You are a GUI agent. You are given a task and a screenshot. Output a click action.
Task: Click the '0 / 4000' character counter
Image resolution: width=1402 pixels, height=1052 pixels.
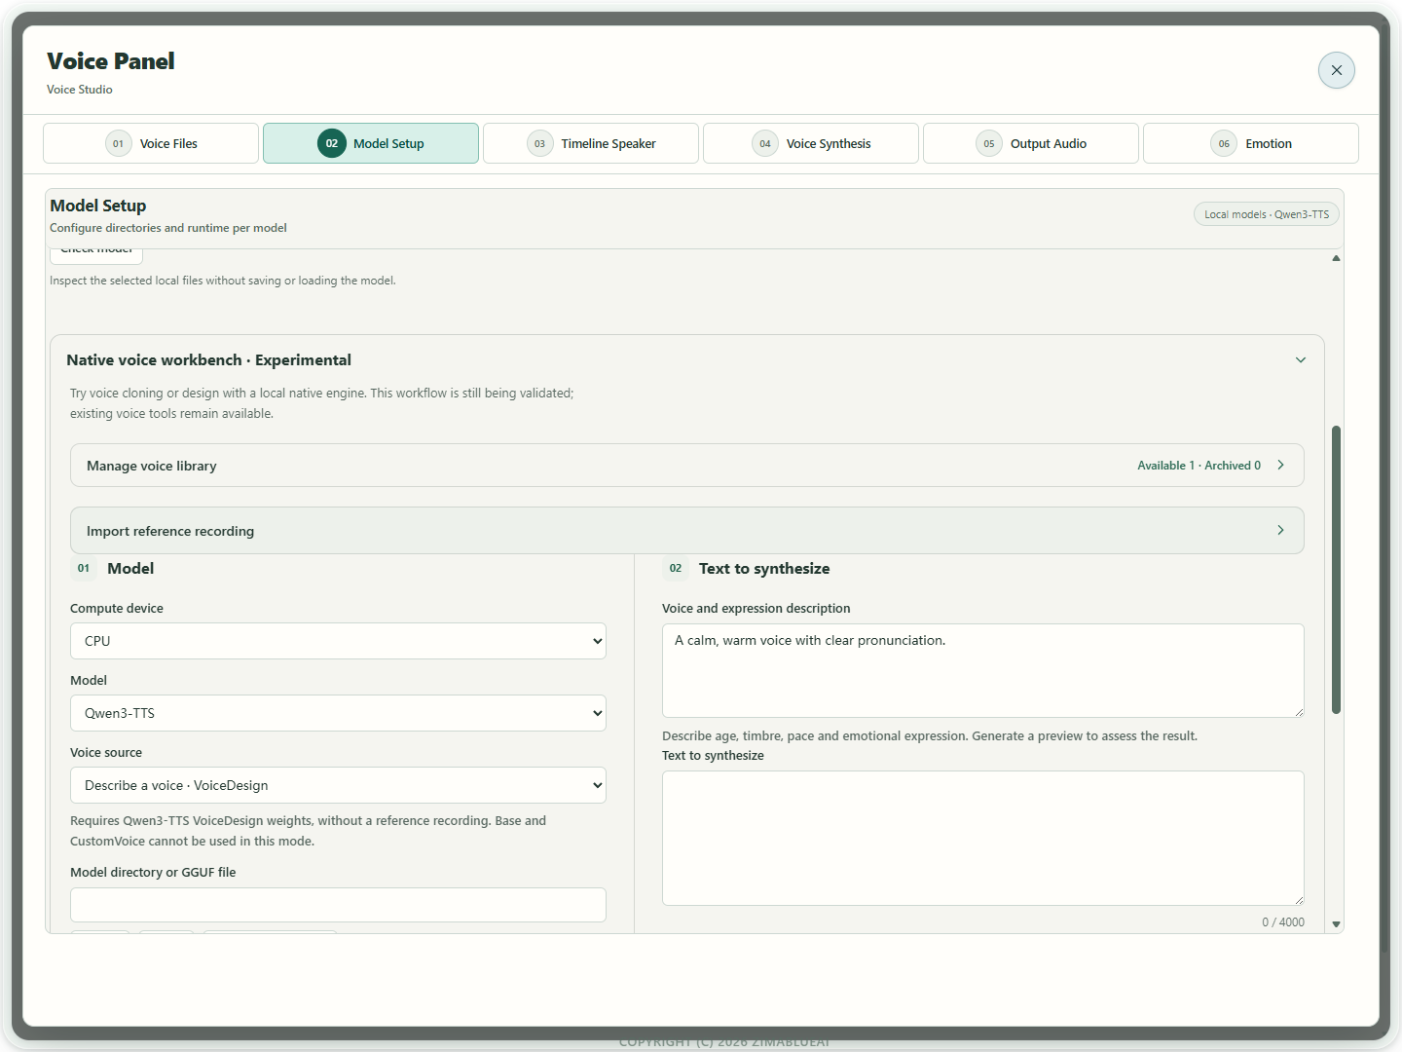click(x=1283, y=922)
